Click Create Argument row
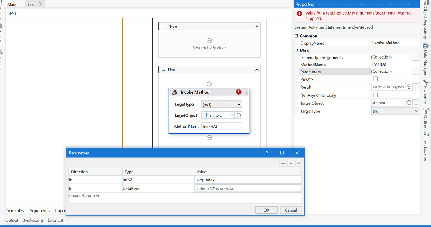Image resolution: width=431 pixels, height=227 pixels. click(185, 195)
